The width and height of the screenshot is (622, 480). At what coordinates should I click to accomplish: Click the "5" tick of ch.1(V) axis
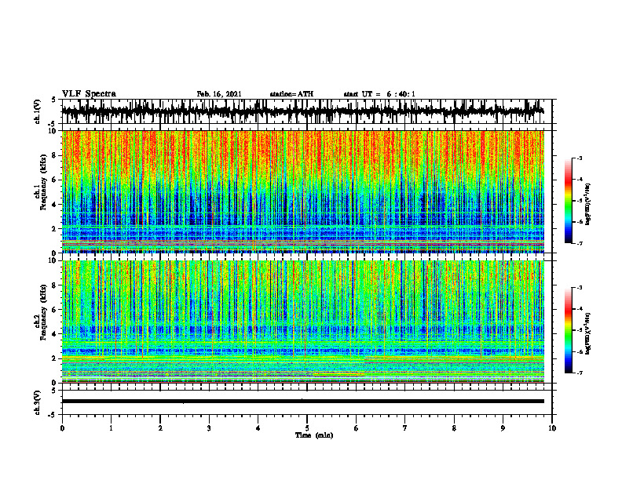(x=54, y=100)
